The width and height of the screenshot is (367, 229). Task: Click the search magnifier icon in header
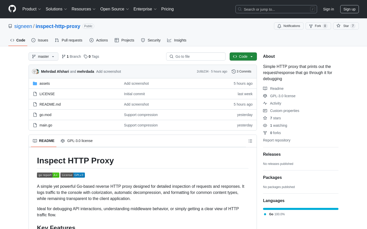coord(240,9)
